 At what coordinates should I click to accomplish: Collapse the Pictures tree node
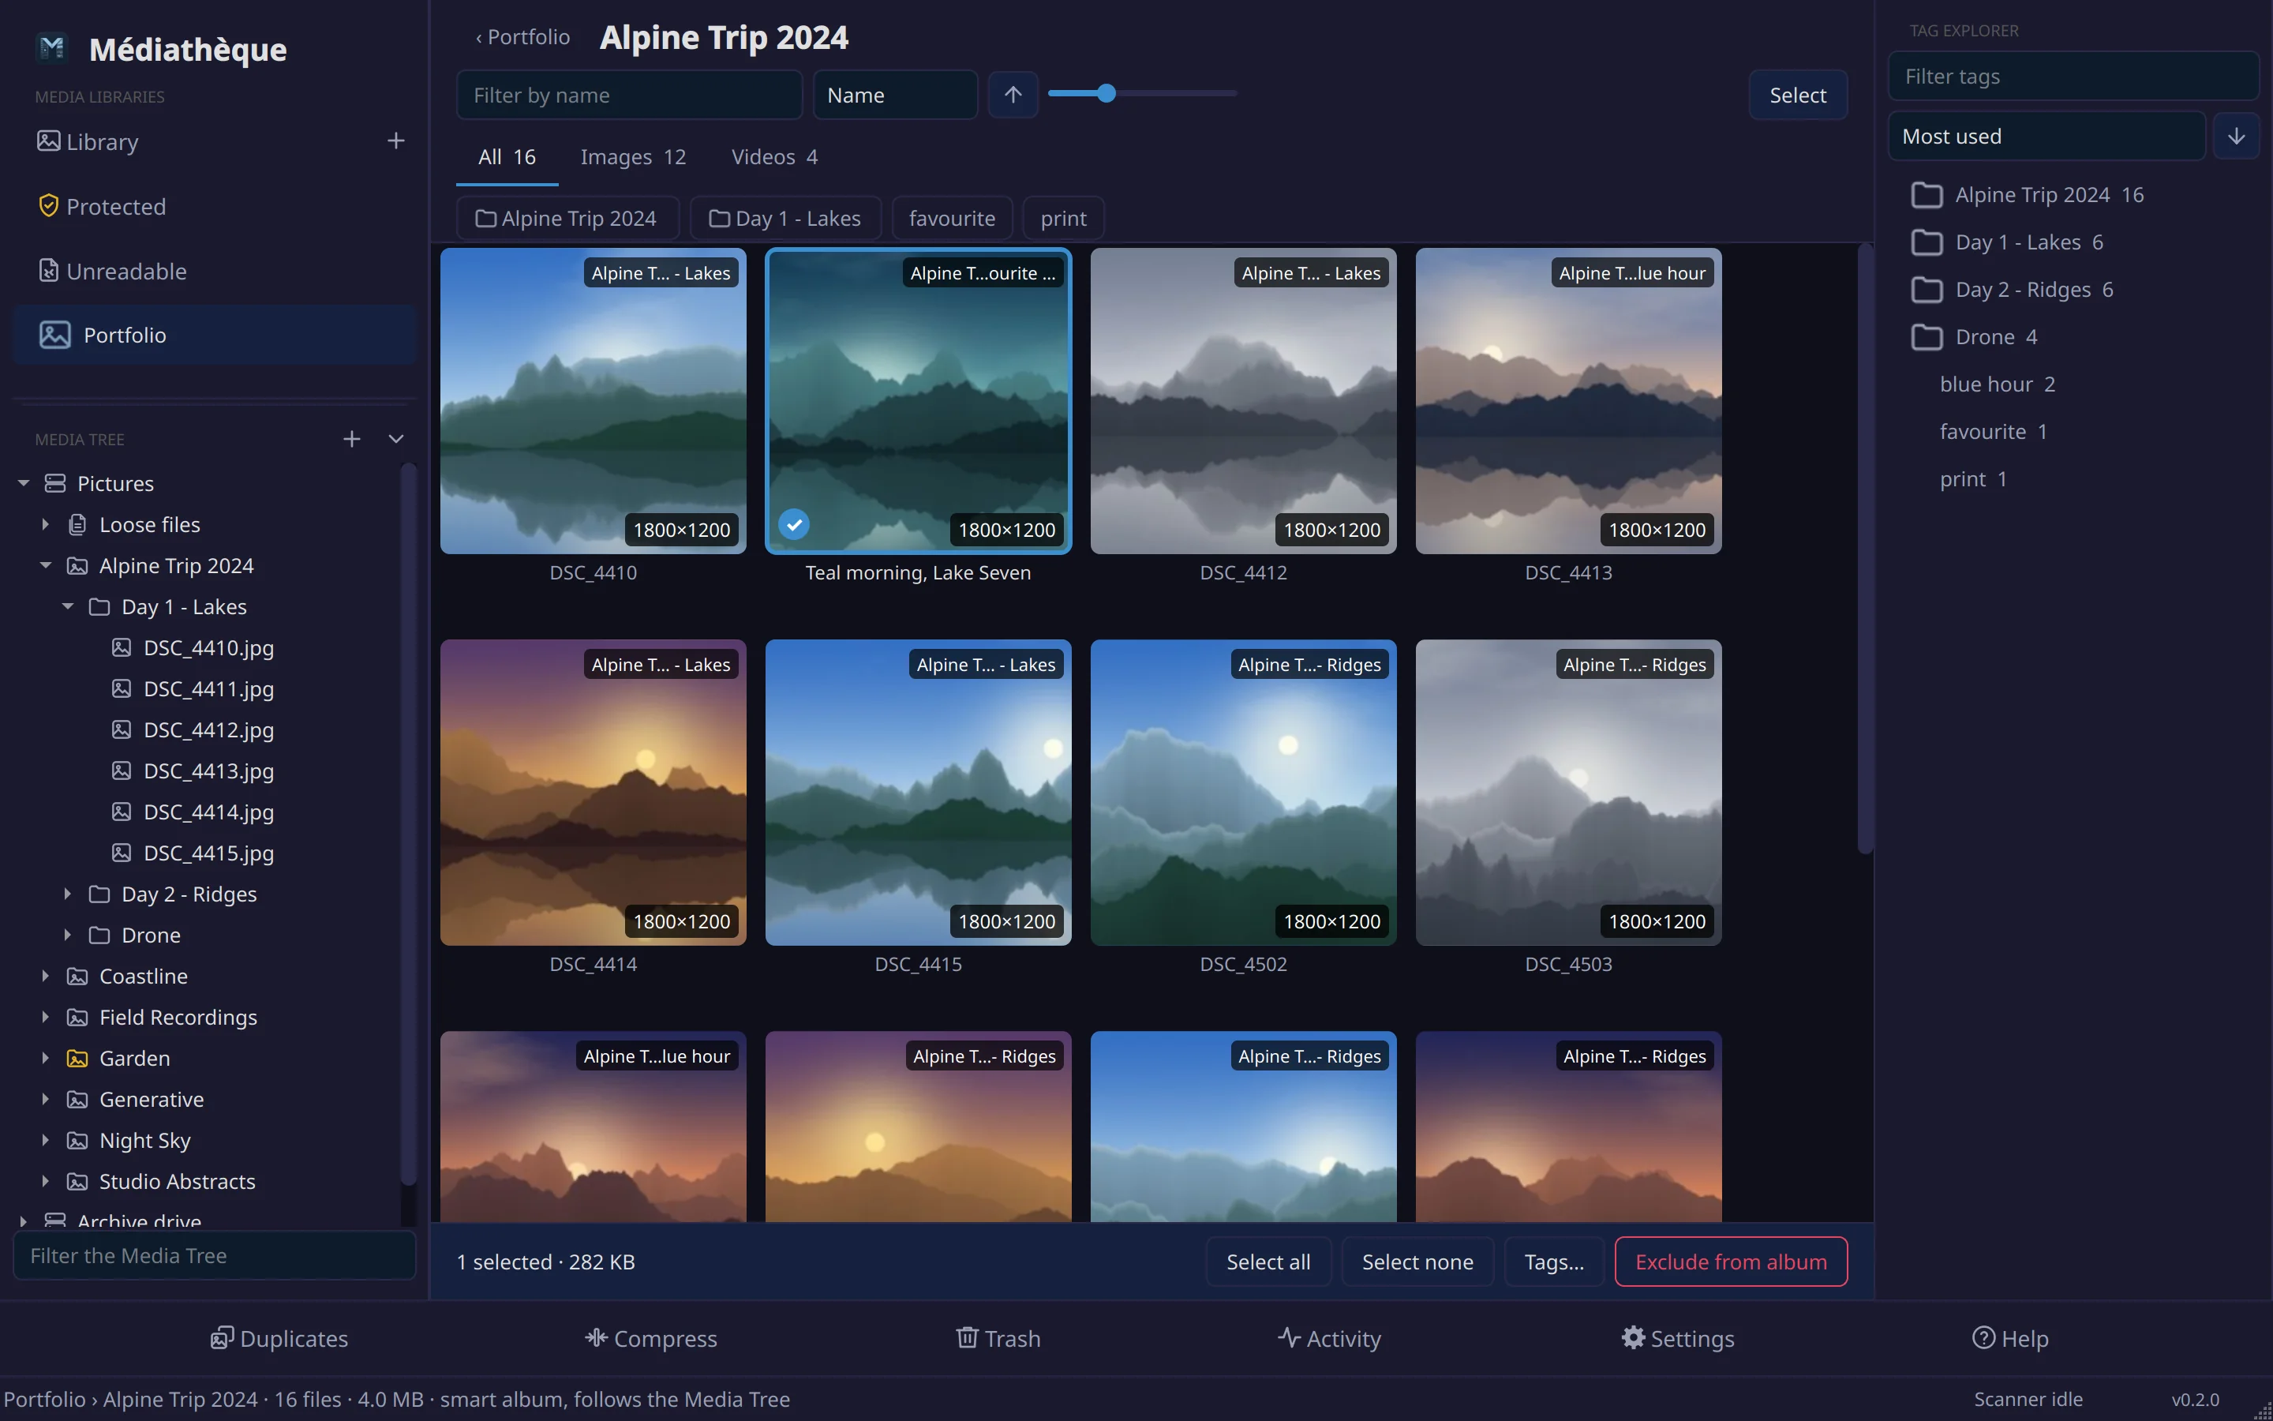24,483
